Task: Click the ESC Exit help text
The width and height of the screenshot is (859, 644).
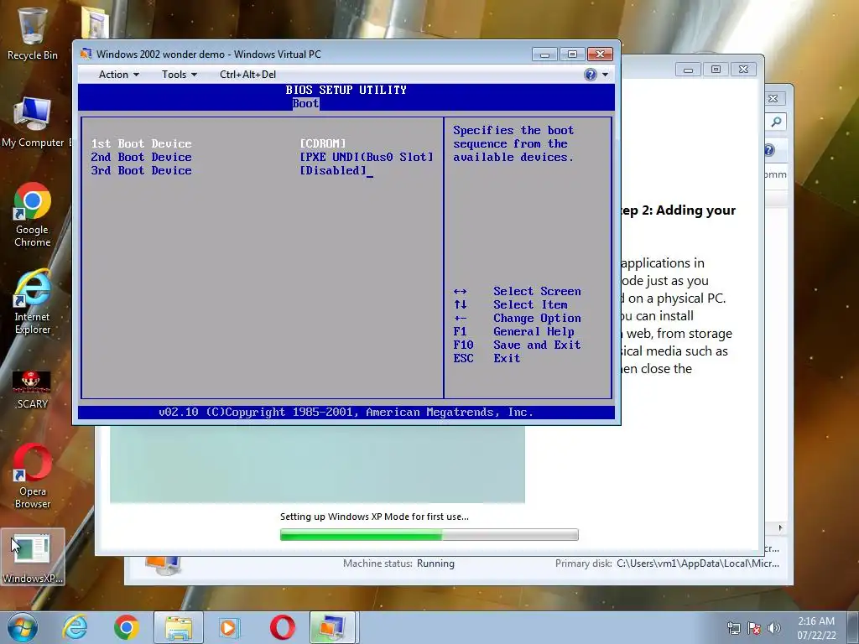Action: (x=487, y=358)
